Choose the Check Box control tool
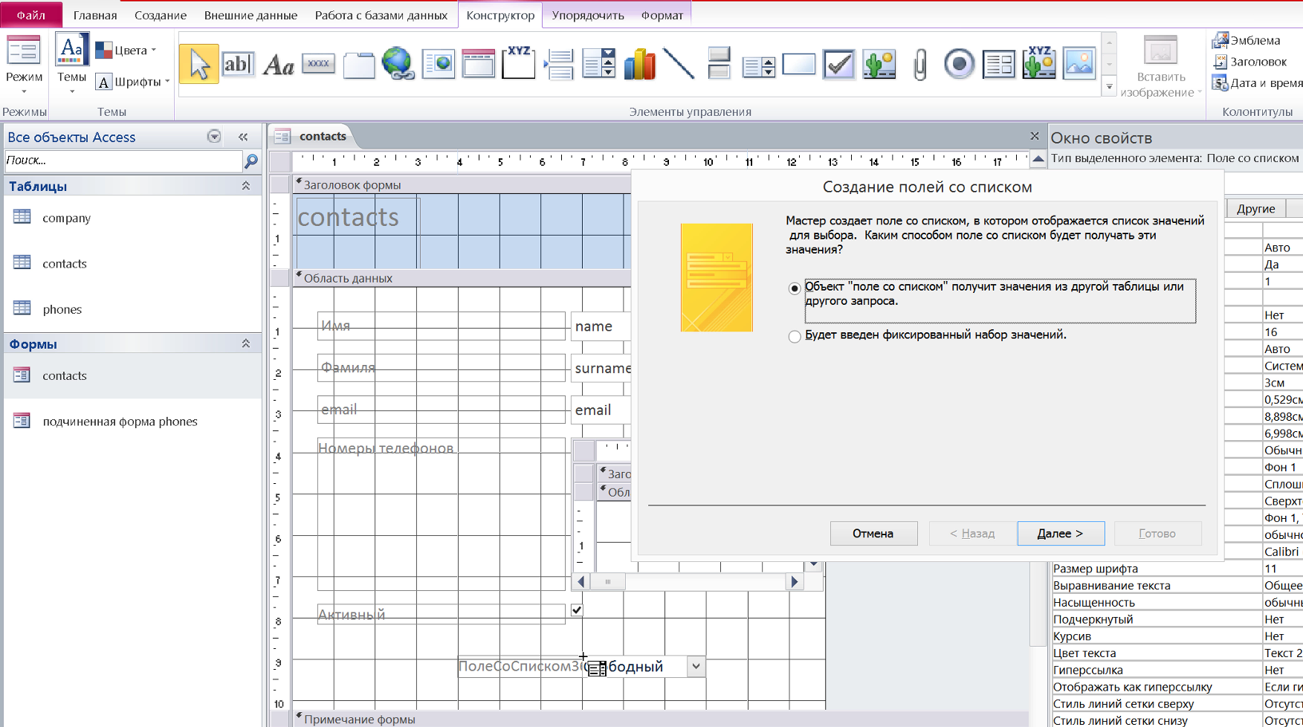The width and height of the screenshot is (1303, 727). [838, 65]
